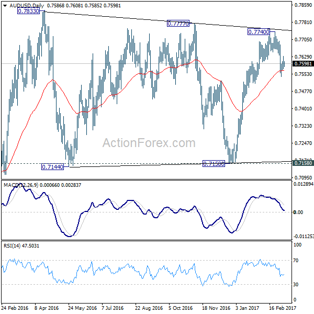Select the 0.71580 support label

[214, 164]
